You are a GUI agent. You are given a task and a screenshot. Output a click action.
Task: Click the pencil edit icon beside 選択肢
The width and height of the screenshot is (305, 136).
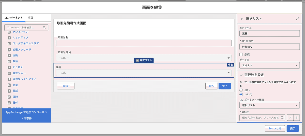click(290, 118)
